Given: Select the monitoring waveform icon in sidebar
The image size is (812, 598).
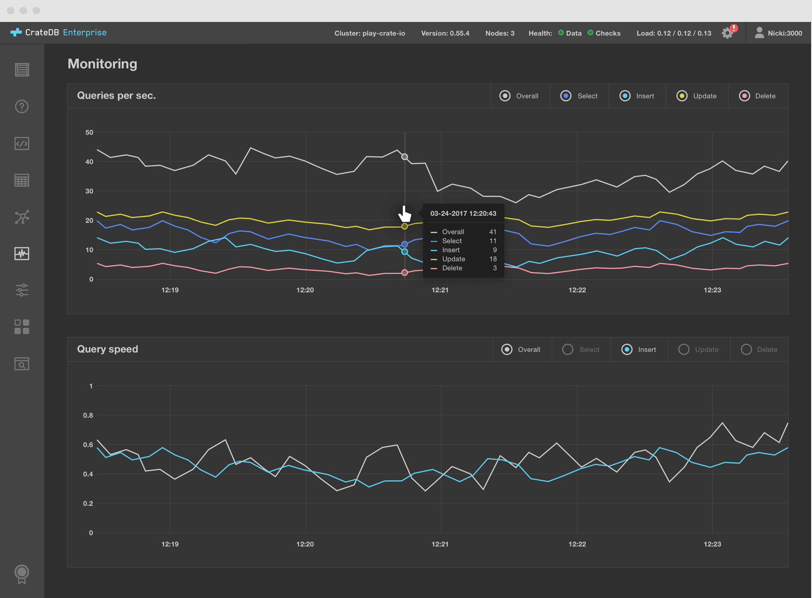Looking at the screenshot, I should click(x=22, y=253).
